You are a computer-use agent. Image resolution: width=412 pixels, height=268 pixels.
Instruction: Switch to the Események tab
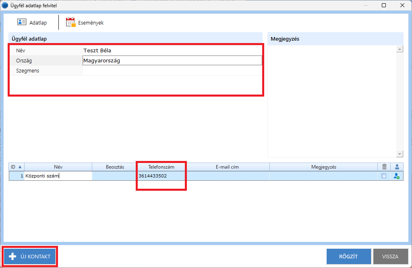(x=85, y=23)
